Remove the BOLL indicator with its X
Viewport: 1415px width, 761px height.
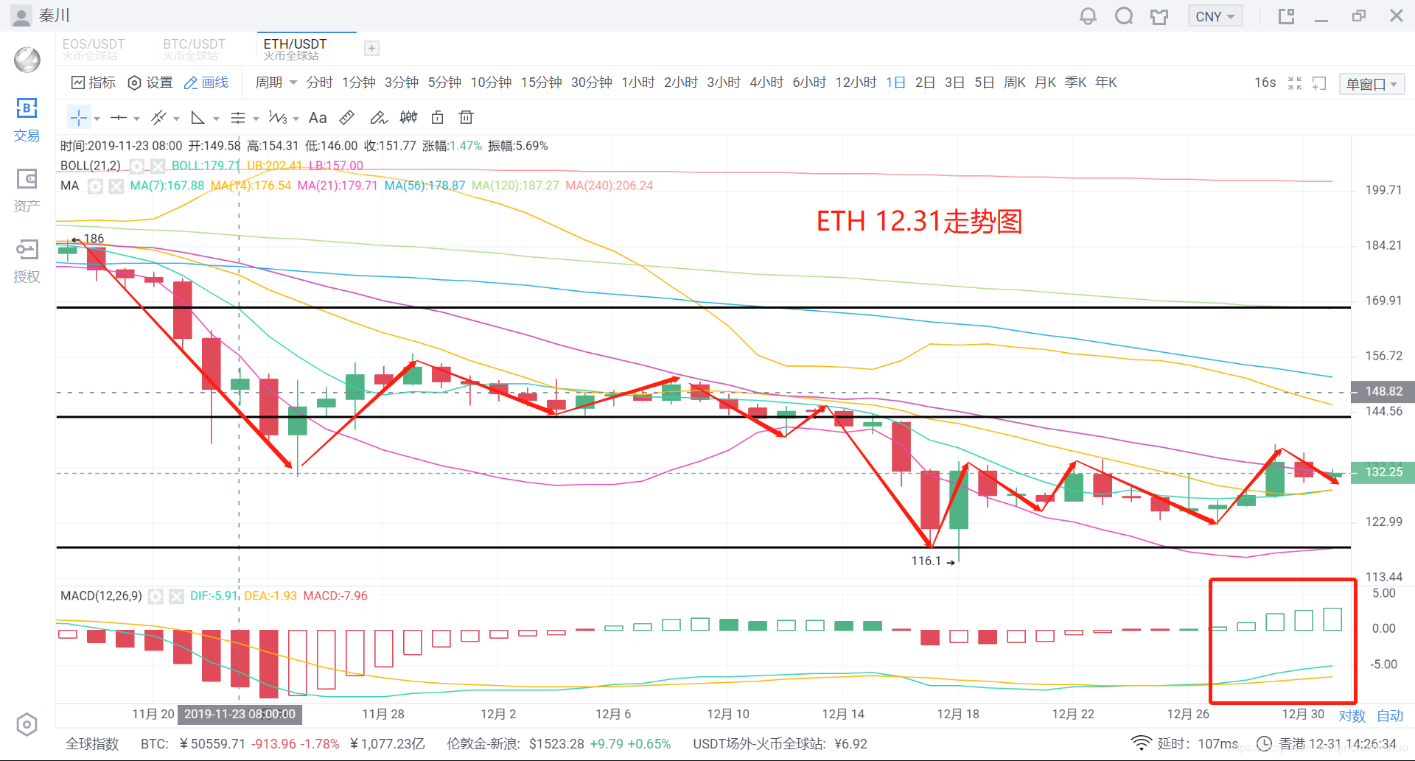(158, 166)
